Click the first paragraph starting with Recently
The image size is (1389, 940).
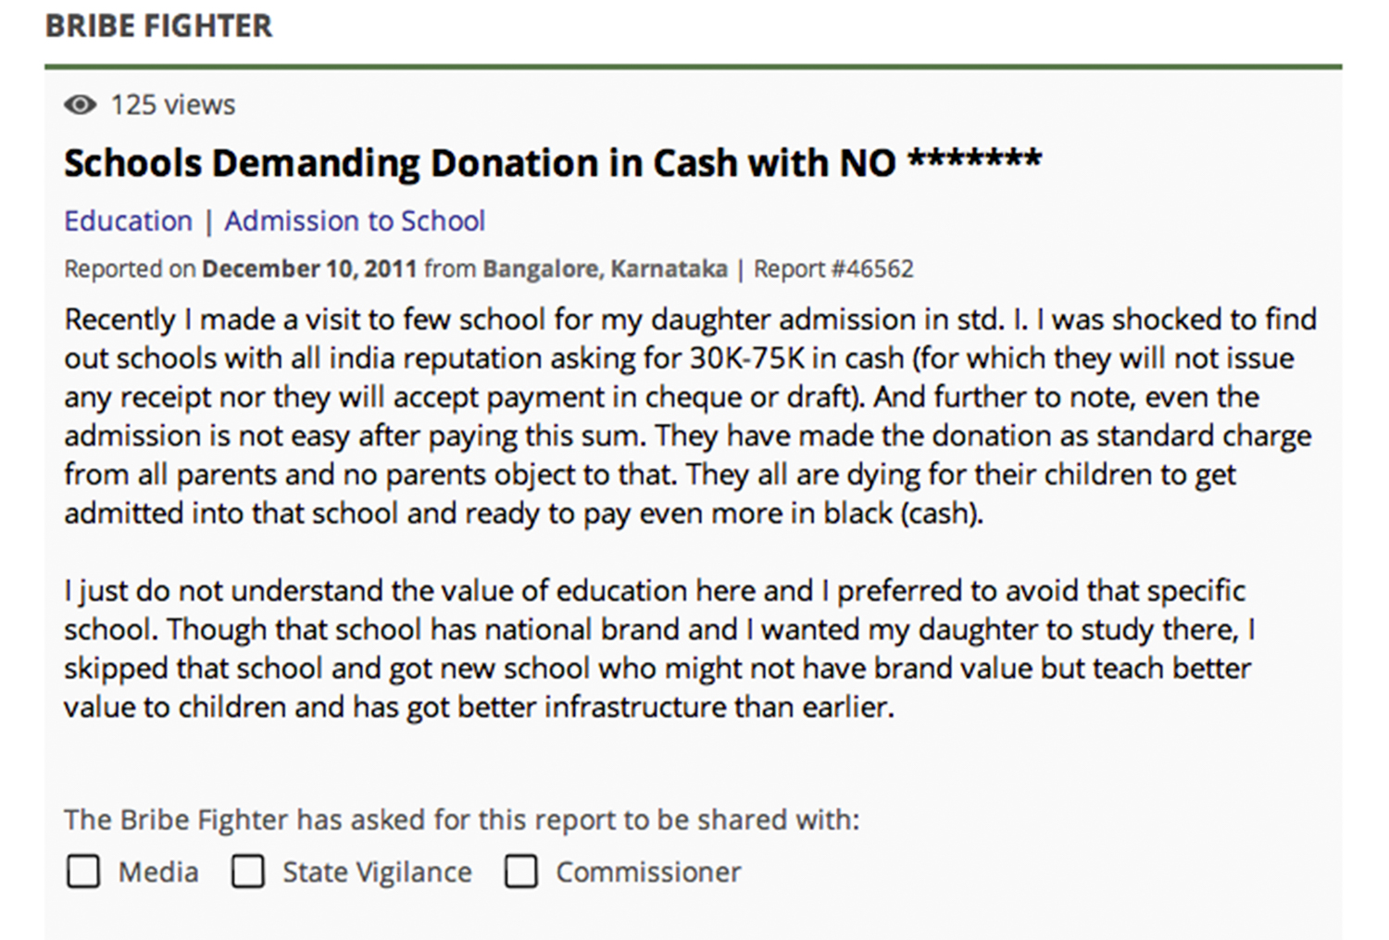(x=690, y=416)
